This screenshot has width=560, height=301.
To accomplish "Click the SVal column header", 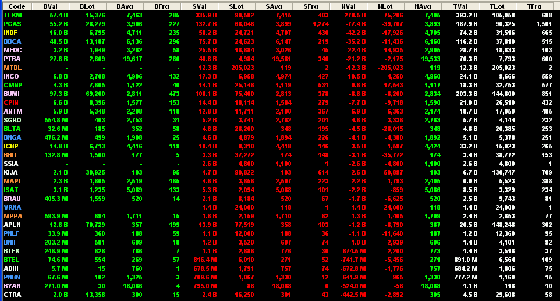I will tap(199, 6).
